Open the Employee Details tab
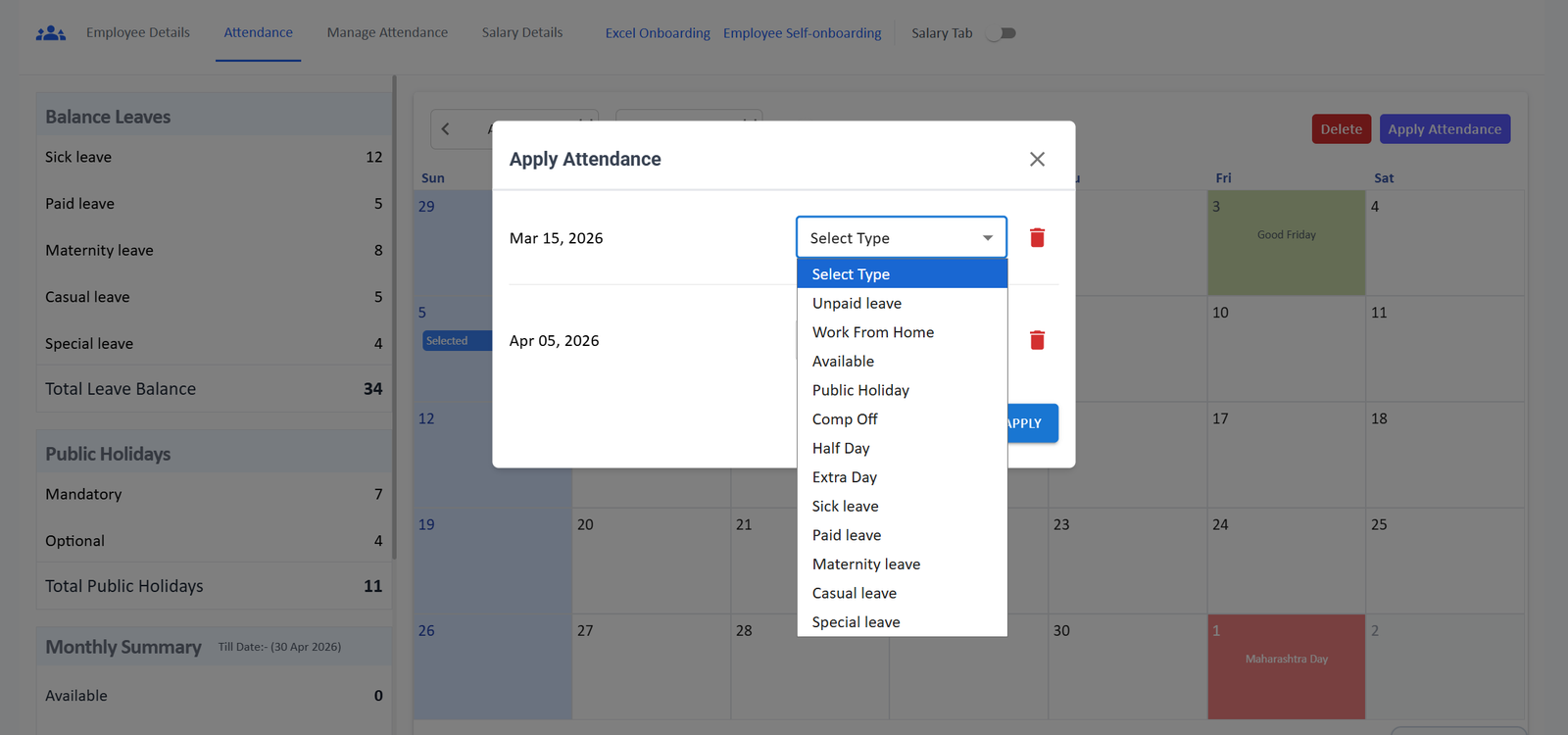Image resolution: width=1568 pixels, height=735 pixels. coord(138,32)
